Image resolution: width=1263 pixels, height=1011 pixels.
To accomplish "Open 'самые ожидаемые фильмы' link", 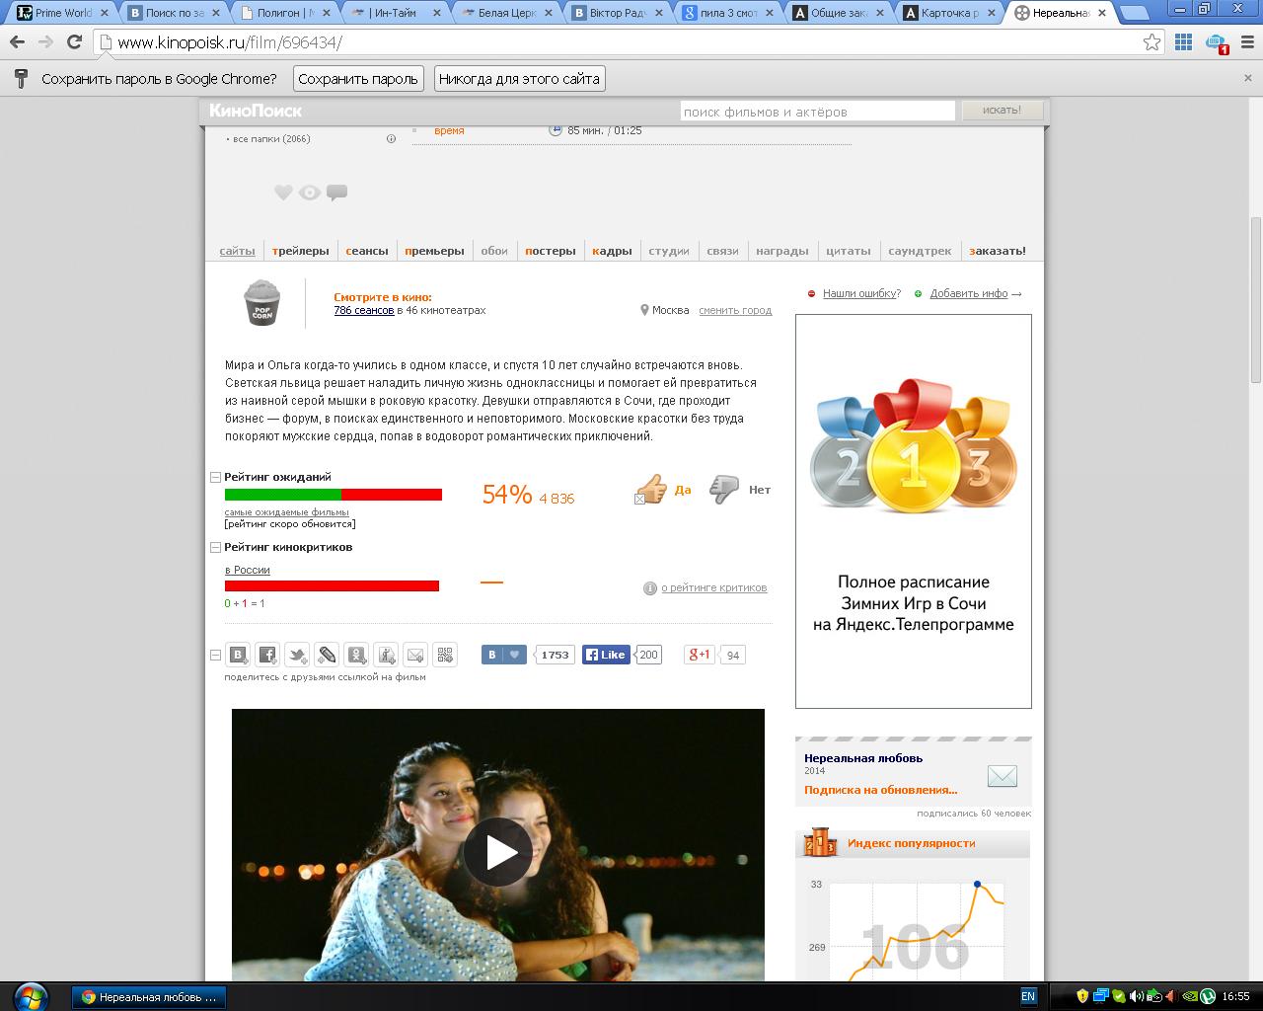I will pyautogui.click(x=286, y=511).
